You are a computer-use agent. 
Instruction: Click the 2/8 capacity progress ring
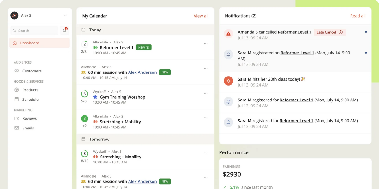coord(84,45)
